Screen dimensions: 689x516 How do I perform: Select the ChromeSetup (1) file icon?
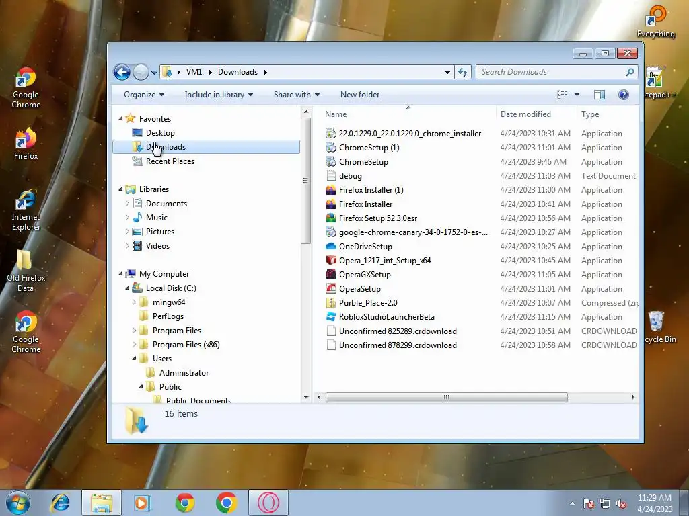coord(331,147)
